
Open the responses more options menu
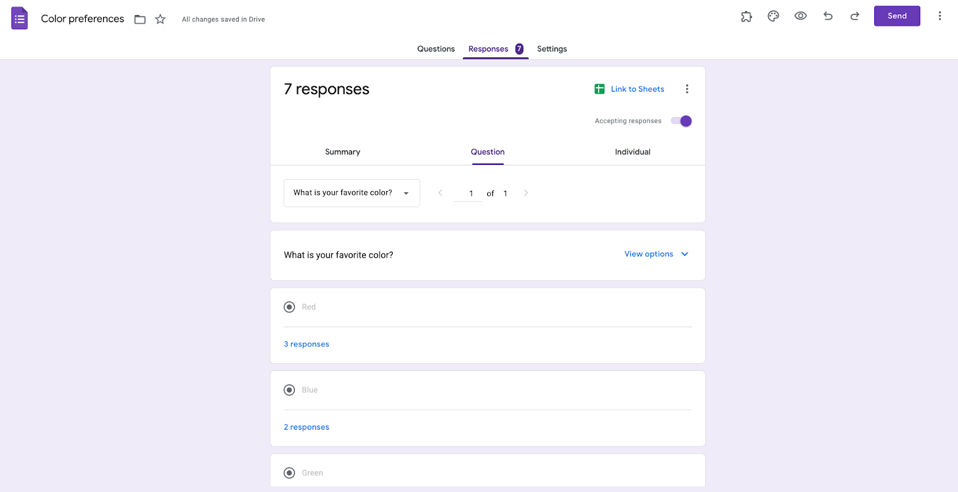tap(687, 89)
